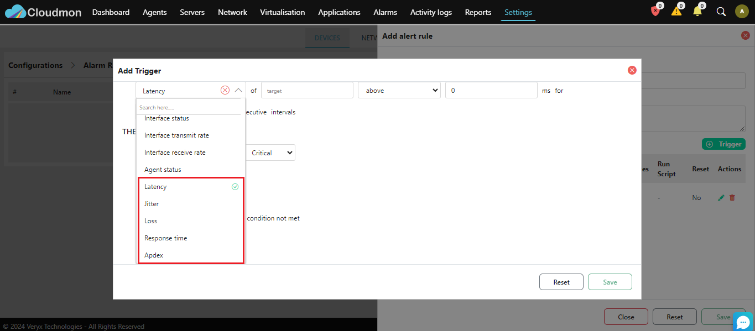Clear the selected Latency metric
The width and height of the screenshot is (755, 331).
click(x=225, y=90)
